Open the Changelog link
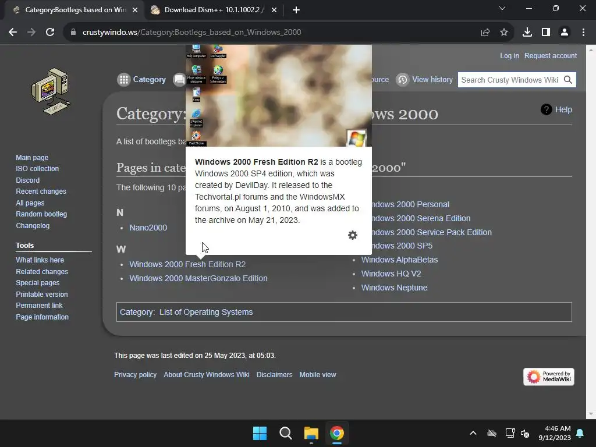Viewport: 596px width, 447px height. (x=33, y=226)
